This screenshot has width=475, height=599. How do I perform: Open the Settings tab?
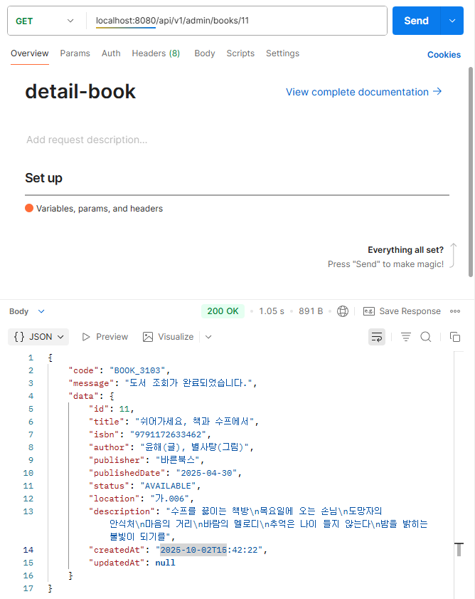coord(283,53)
